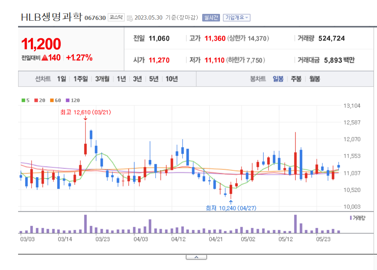The width and height of the screenshot is (377, 270).
Task: Click the 04/12 date axis label
Action: click(178, 239)
